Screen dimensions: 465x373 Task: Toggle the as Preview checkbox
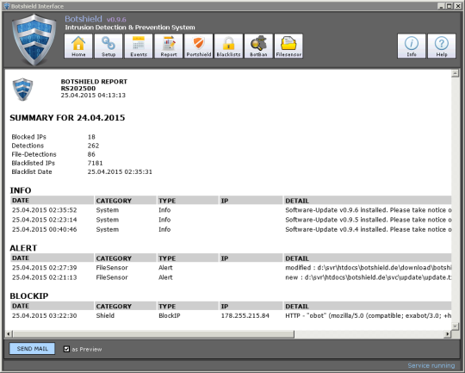pyautogui.click(x=66, y=349)
